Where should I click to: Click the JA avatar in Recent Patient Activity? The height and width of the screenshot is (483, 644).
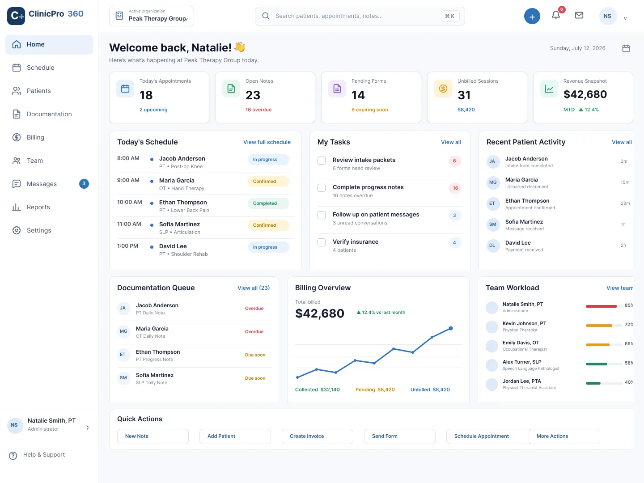pyautogui.click(x=492, y=161)
